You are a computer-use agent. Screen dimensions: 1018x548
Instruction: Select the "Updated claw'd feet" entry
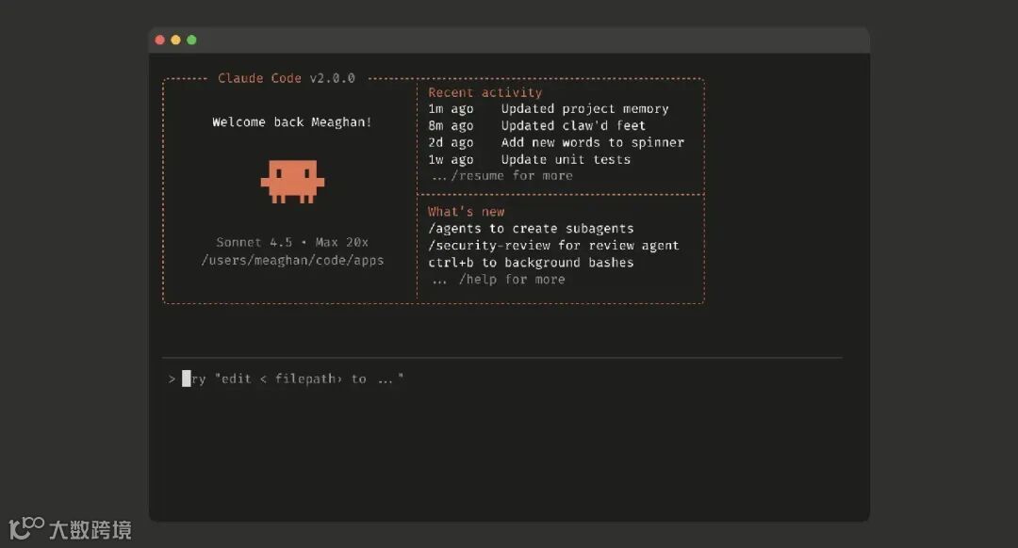pyautogui.click(x=573, y=126)
